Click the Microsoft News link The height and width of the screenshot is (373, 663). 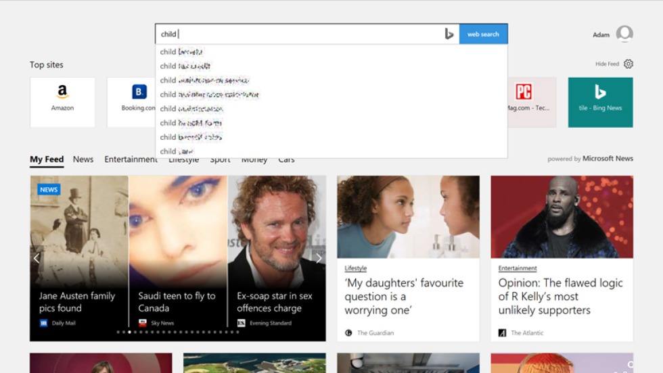click(608, 159)
